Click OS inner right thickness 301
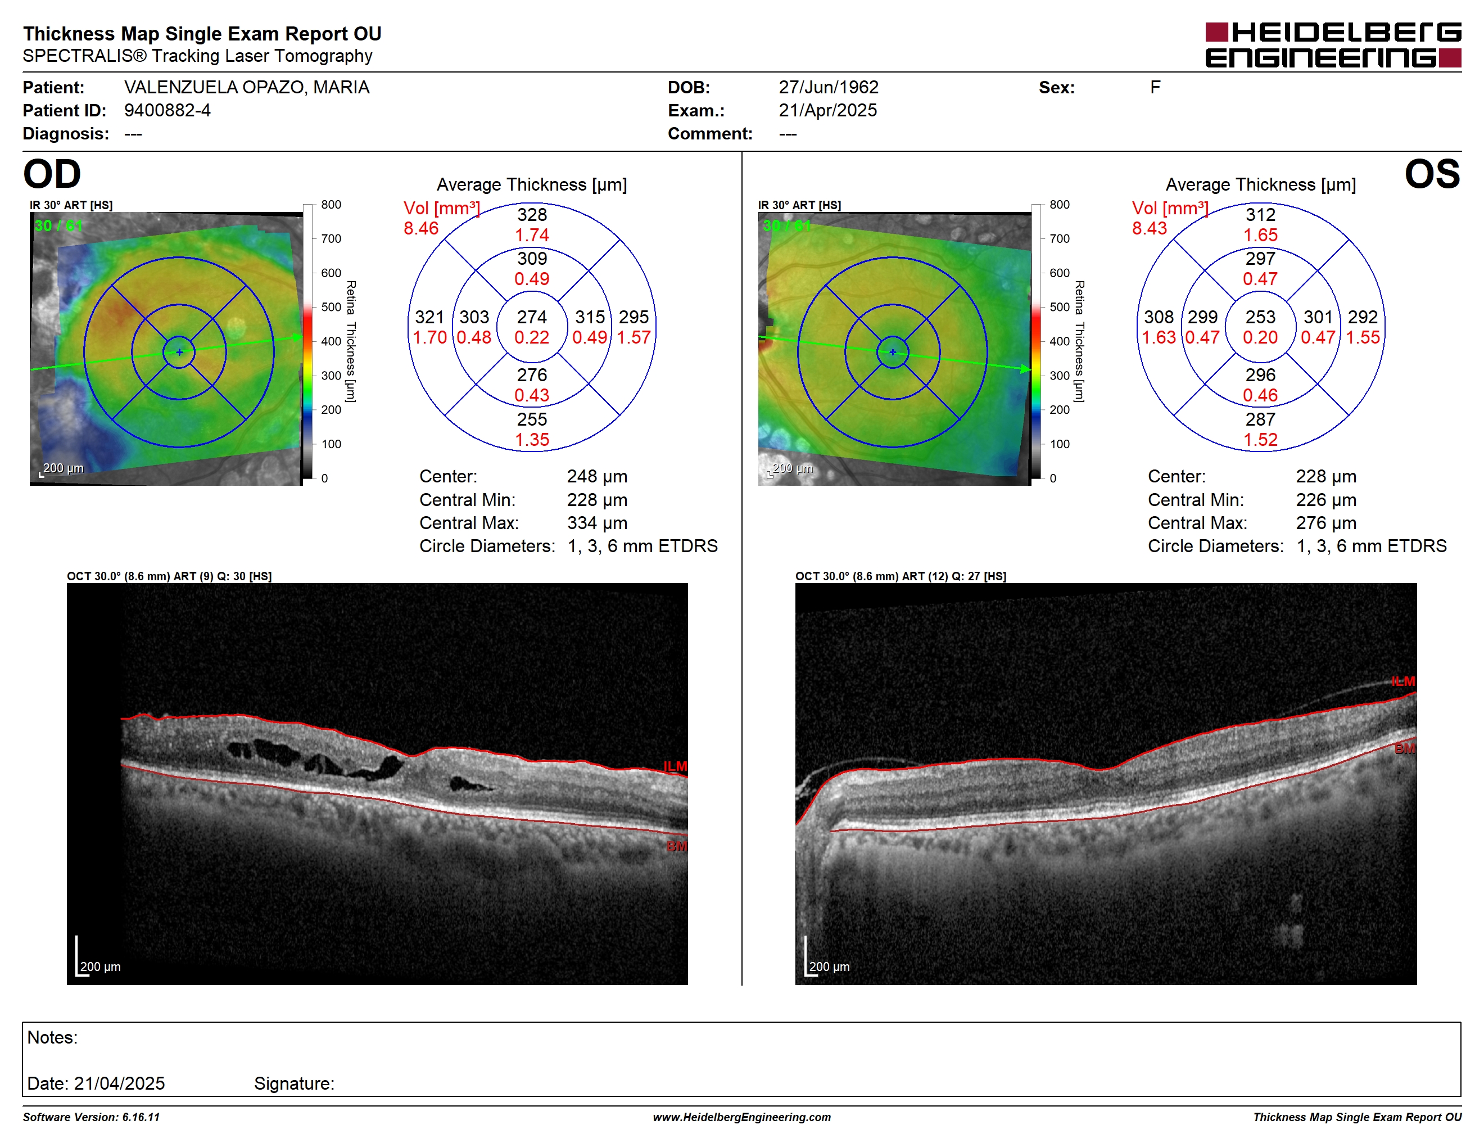Image resolution: width=1484 pixels, height=1147 pixels. click(x=1318, y=317)
